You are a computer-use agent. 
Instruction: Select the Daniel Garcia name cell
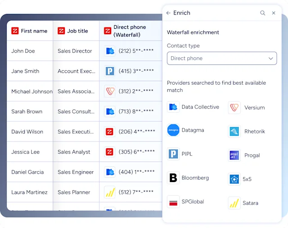(30, 172)
